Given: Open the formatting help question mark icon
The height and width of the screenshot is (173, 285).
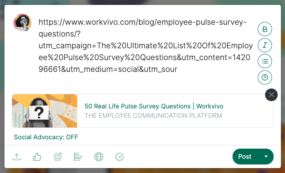Looking at the screenshot, I should [265, 77].
